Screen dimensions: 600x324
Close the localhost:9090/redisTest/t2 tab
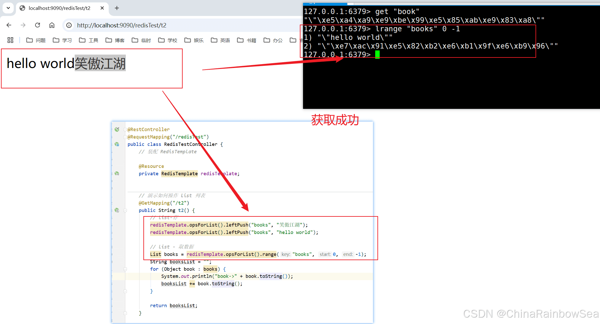102,8
